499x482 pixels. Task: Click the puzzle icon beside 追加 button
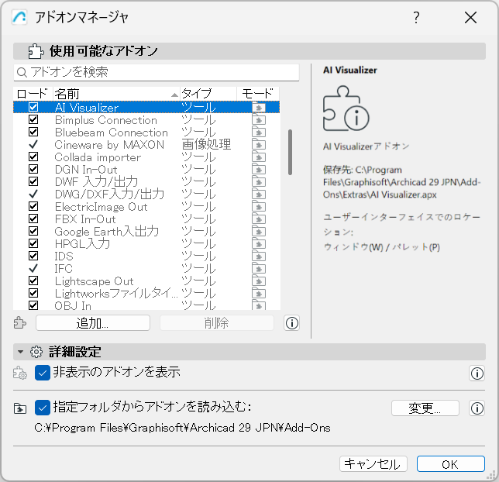(20, 323)
